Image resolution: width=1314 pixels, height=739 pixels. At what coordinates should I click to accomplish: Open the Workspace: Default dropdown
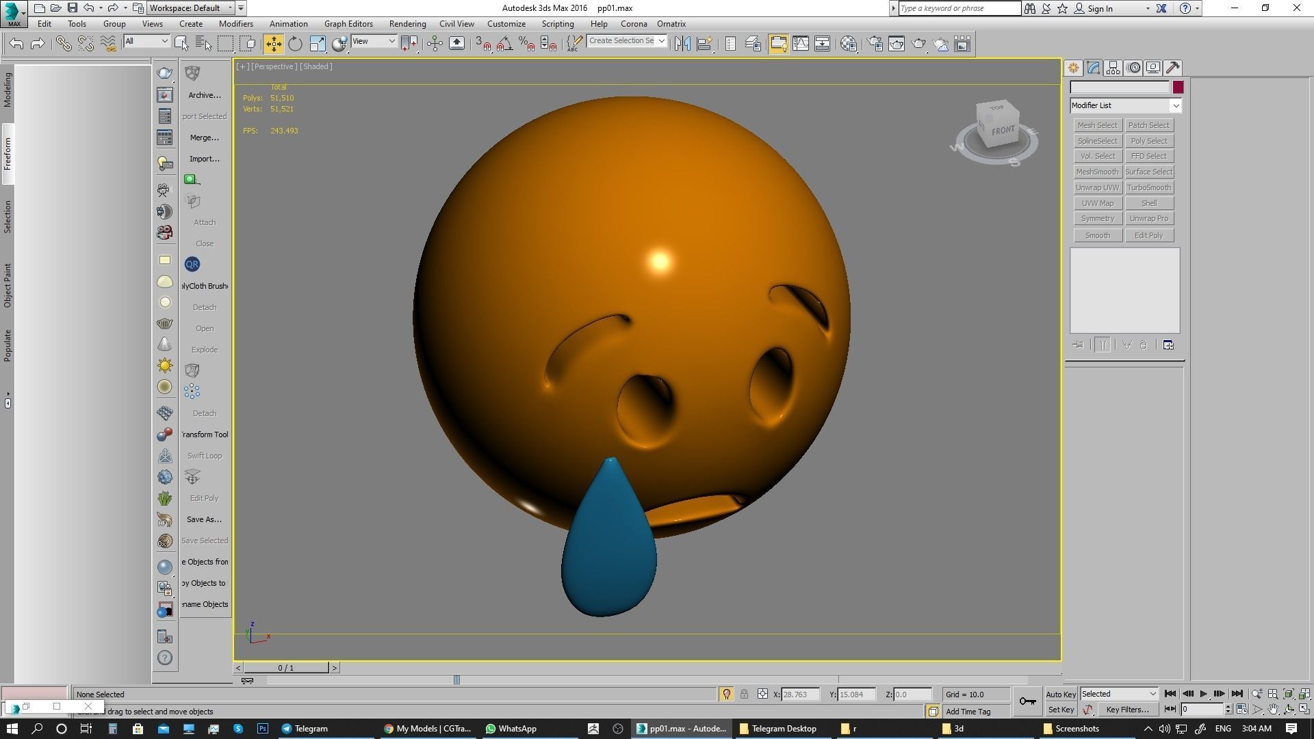click(192, 8)
